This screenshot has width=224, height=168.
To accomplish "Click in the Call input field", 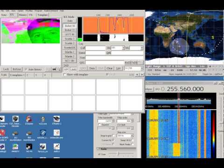I will (96, 48).
